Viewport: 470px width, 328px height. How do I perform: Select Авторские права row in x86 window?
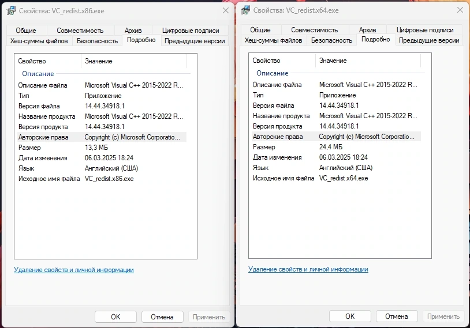pos(102,137)
